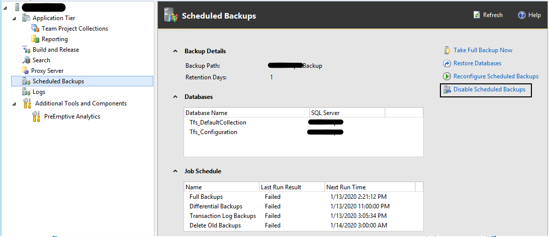Viewport: 549px width, 237px height.
Task: Click the Take Full Backup Now link
Action: pyautogui.click(x=483, y=50)
